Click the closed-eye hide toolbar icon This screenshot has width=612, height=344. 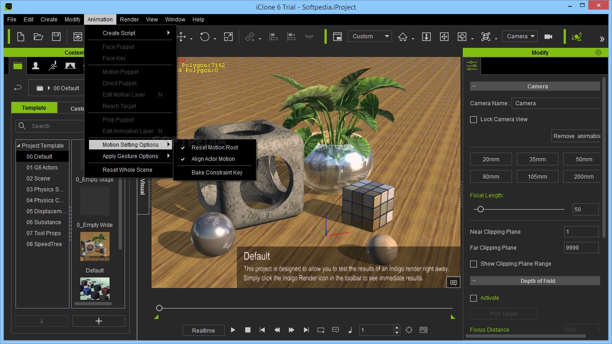pyautogui.click(x=309, y=36)
